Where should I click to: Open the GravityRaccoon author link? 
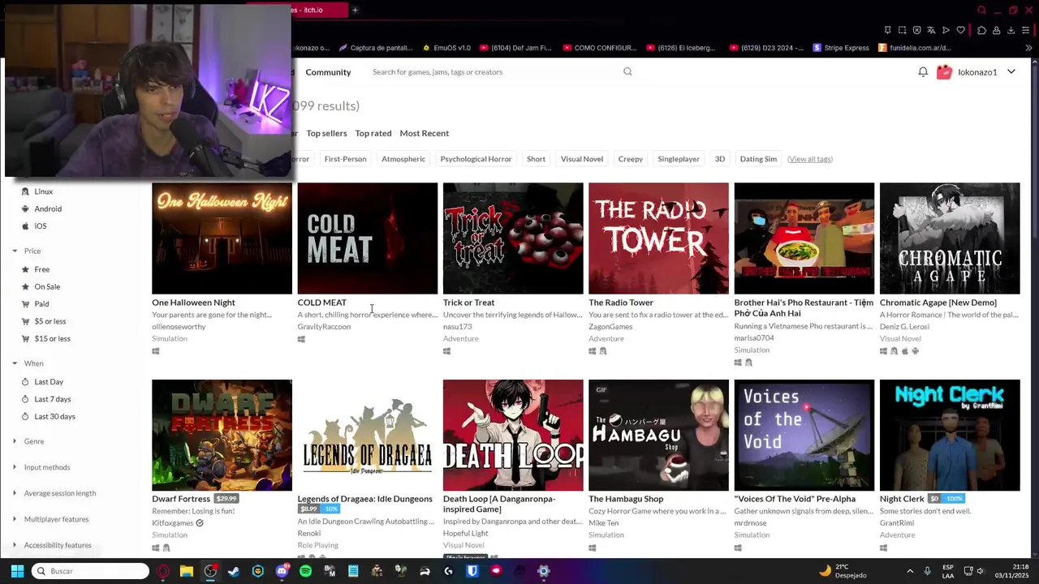(x=324, y=327)
